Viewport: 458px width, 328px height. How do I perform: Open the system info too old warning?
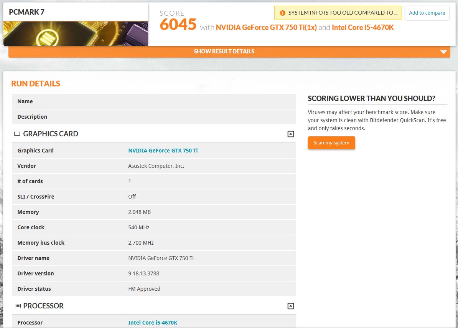coord(338,13)
